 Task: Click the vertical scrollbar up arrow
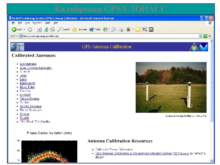pos(212,41)
